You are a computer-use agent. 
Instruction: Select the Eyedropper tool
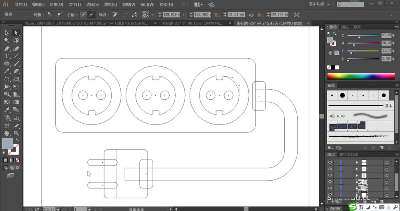point(7,110)
